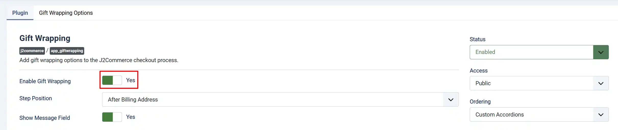
Task: Click the Access dropdown chevron icon
Action: point(601,83)
